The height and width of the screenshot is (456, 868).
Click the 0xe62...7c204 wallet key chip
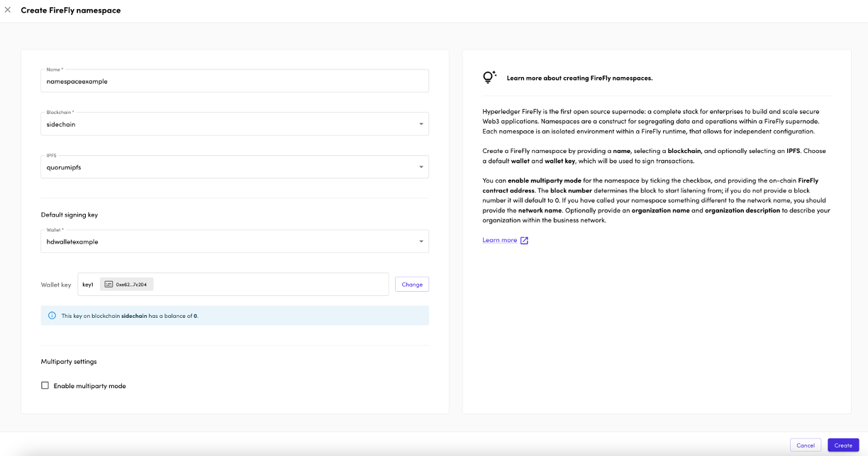(x=126, y=284)
